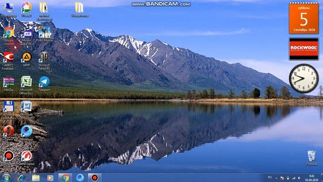The image size is (323, 182).
Task: Open the volume speaker tray icon
Action: click(x=299, y=178)
